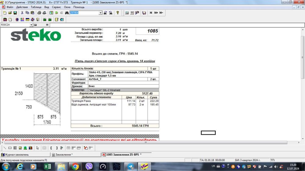Save the document with the floppy icon

pyautogui.click(x=15, y=13)
